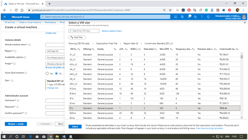Open Cloud Shell from the Azure header
Viewport: 248px width, 140px height.
(x=176, y=17)
